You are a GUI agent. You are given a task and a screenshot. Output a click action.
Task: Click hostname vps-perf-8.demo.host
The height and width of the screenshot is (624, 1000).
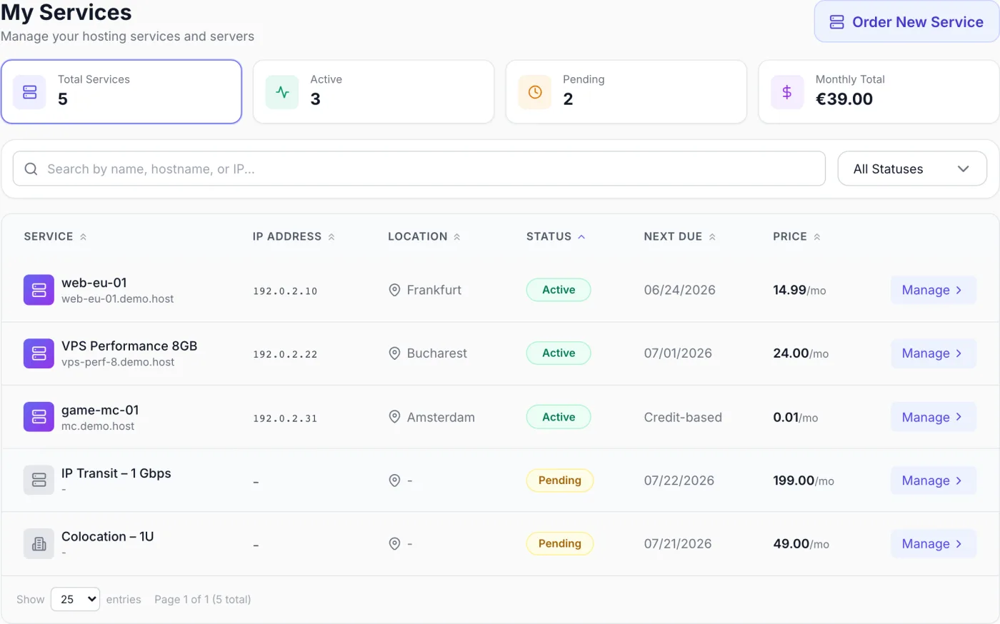pos(118,362)
